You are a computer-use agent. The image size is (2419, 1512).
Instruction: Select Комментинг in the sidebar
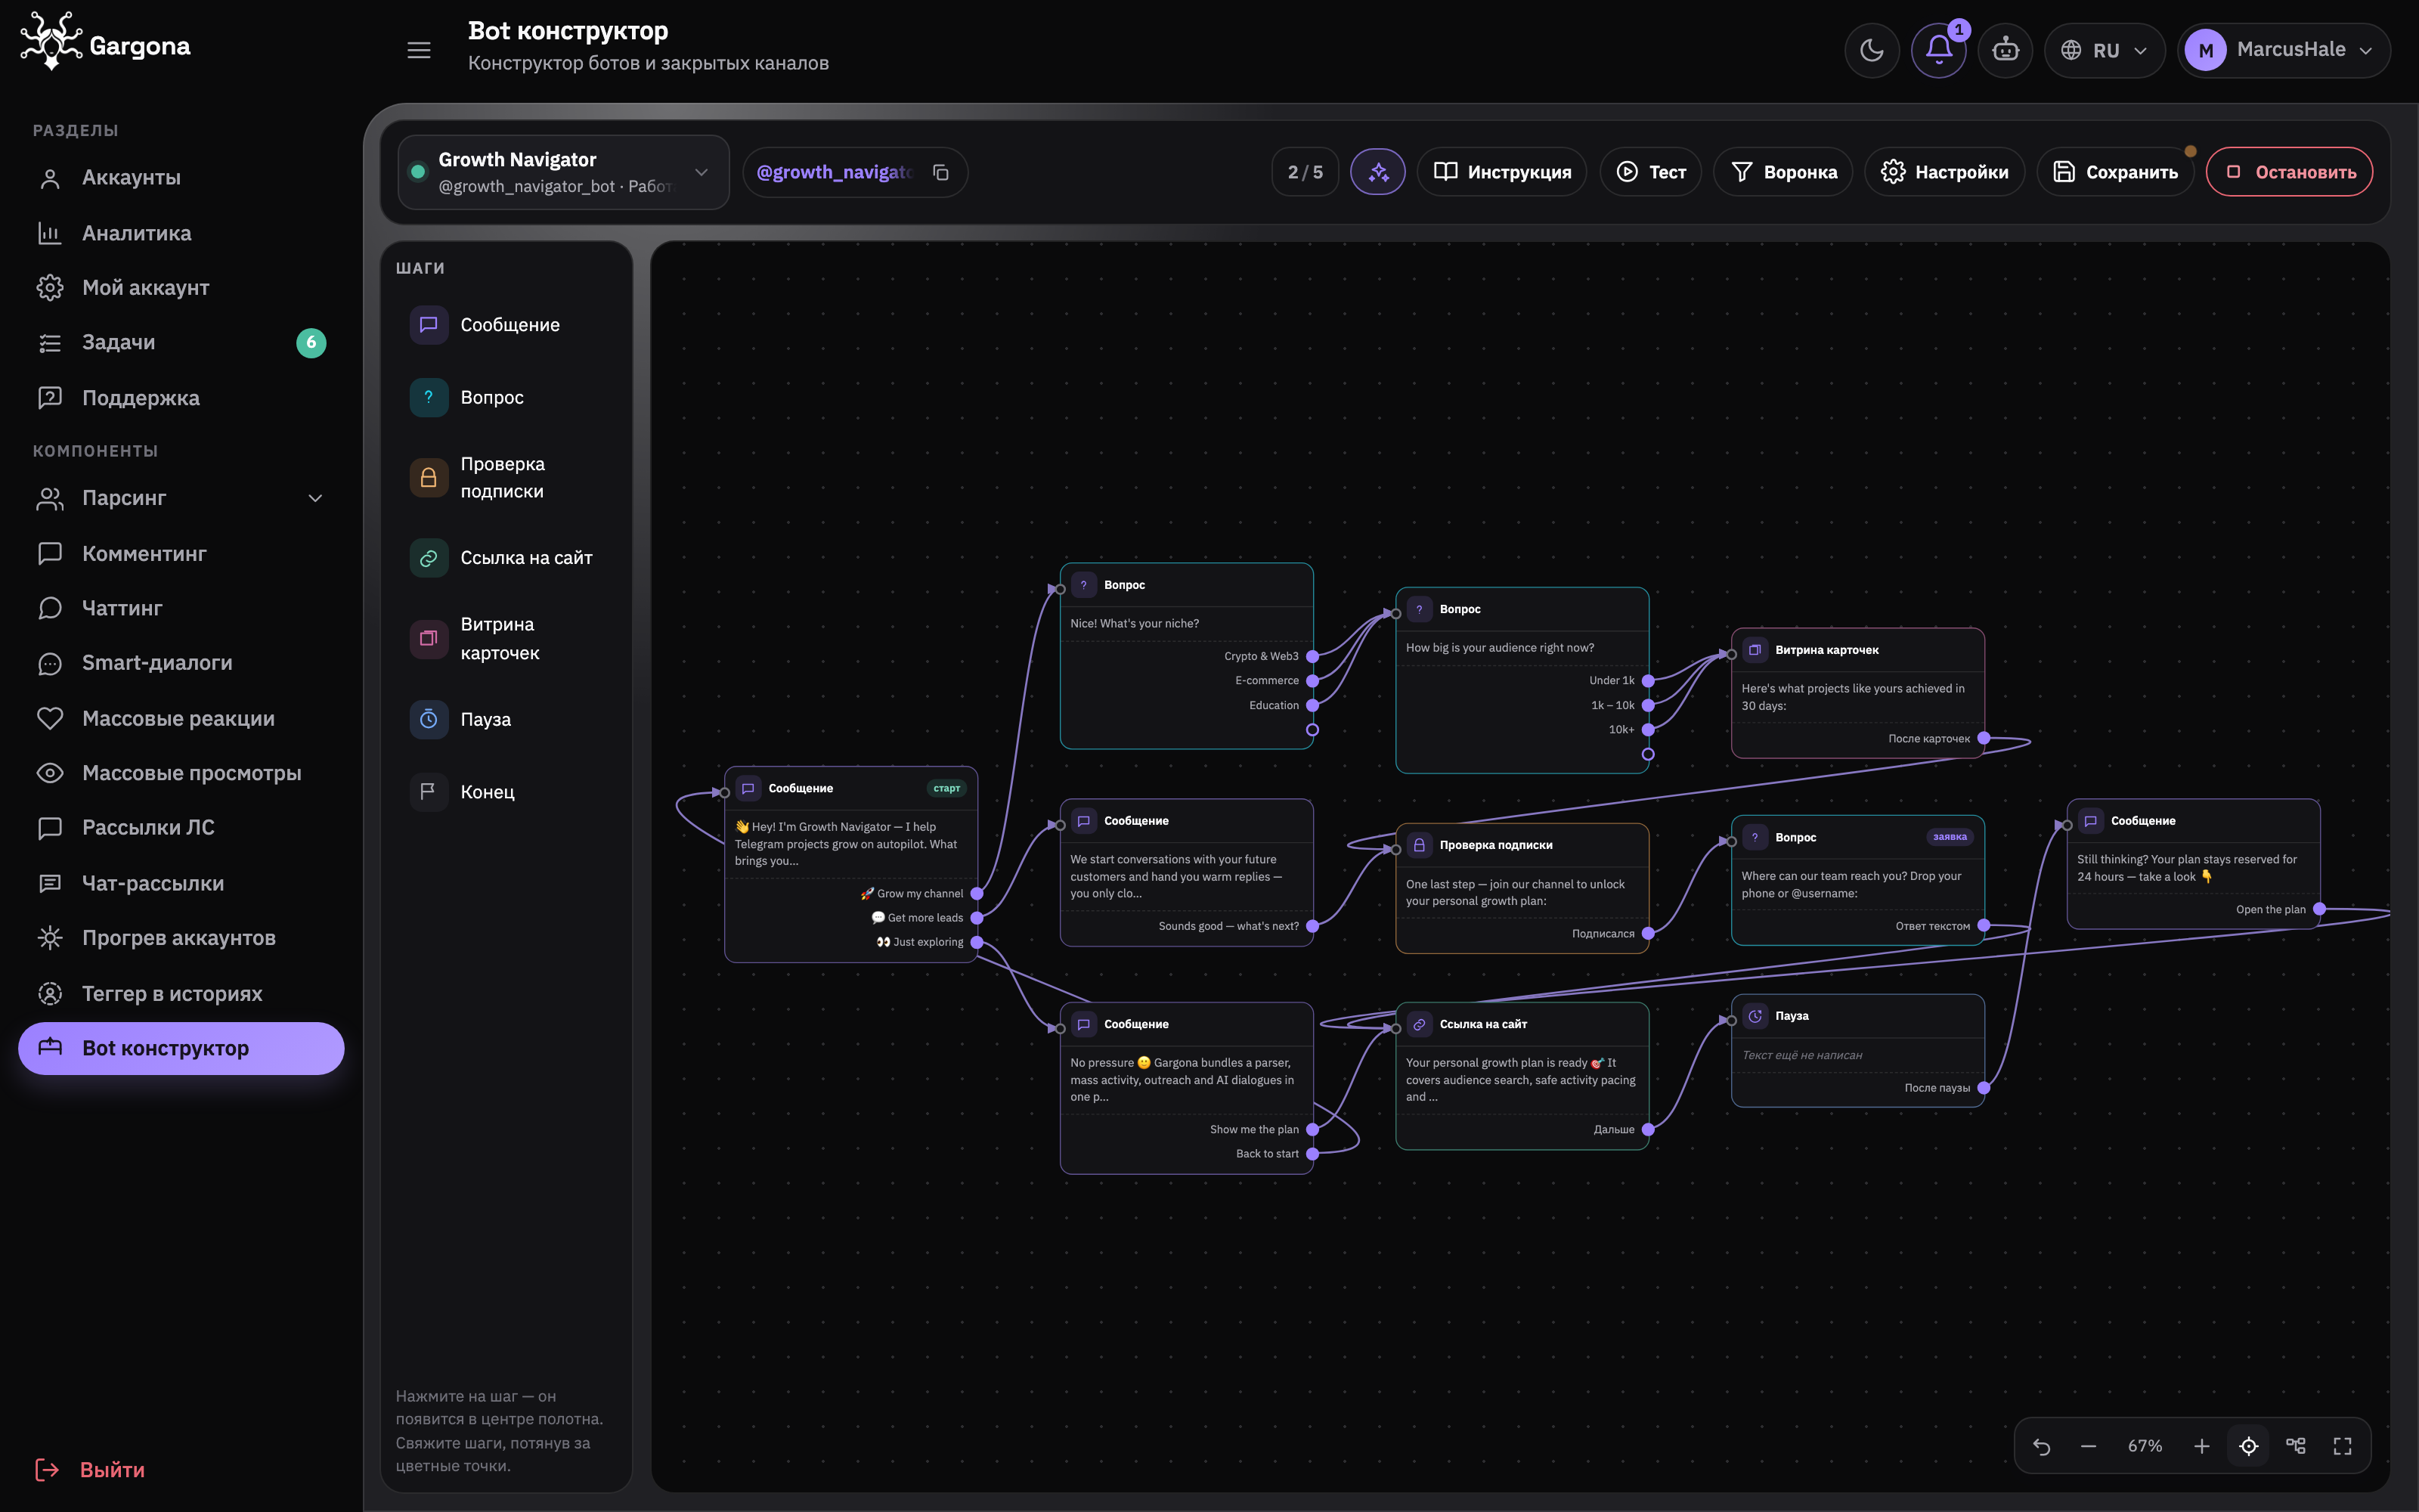(181, 553)
